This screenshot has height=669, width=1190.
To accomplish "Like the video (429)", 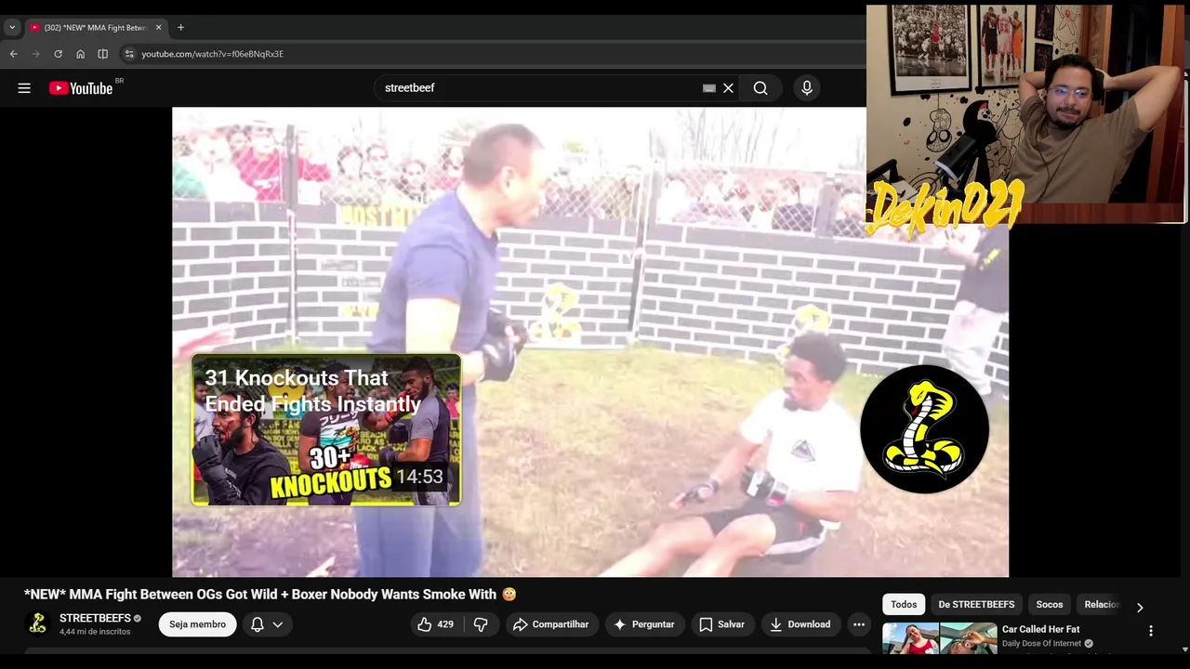I will (435, 624).
